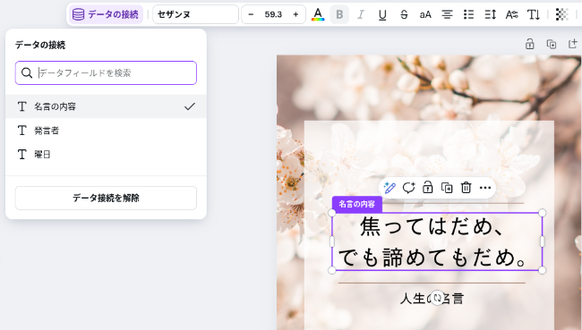This screenshot has height=330, width=582.
Task: Click the データの接続 toolbar button
Action: [106, 14]
